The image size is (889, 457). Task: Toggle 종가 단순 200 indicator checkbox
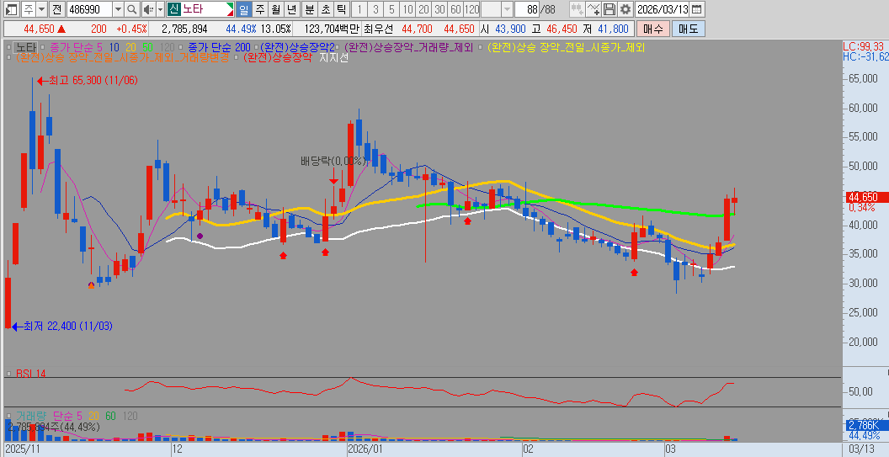point(182,48)
